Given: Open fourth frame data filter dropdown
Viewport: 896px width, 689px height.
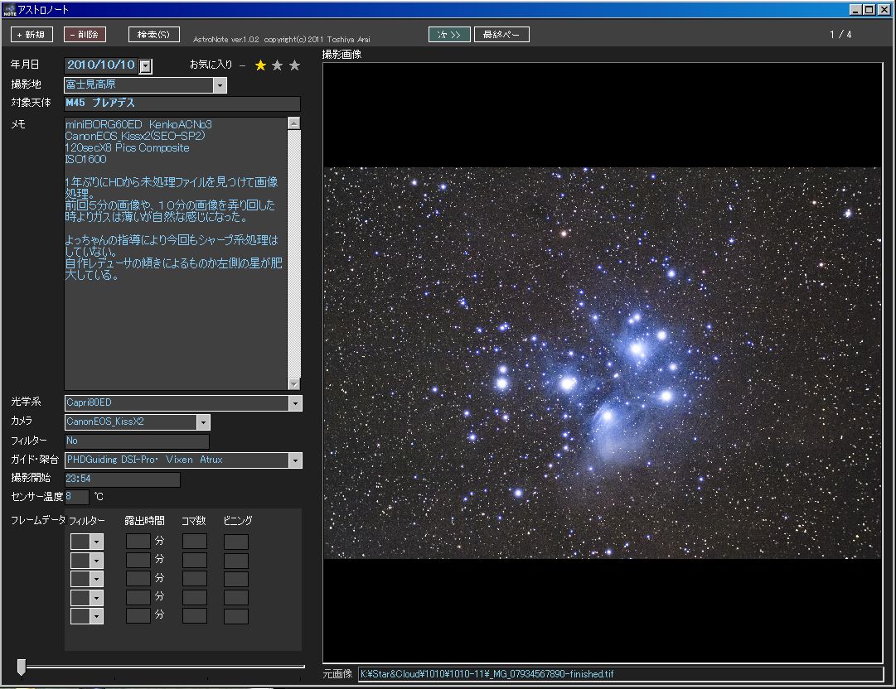Looking at the screenshot, I should coord(97,598).
